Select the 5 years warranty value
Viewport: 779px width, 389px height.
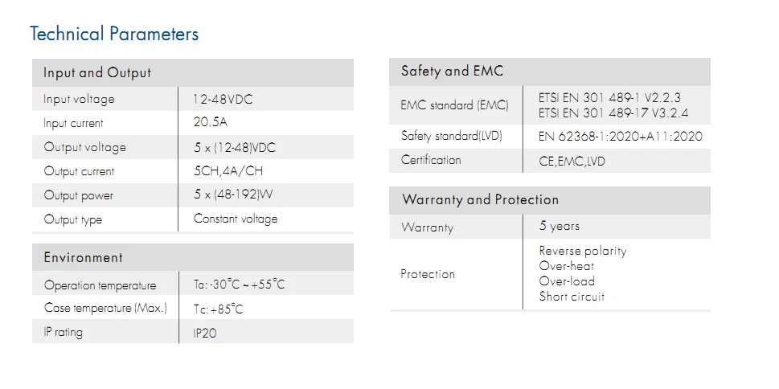[x=559, y=227]
